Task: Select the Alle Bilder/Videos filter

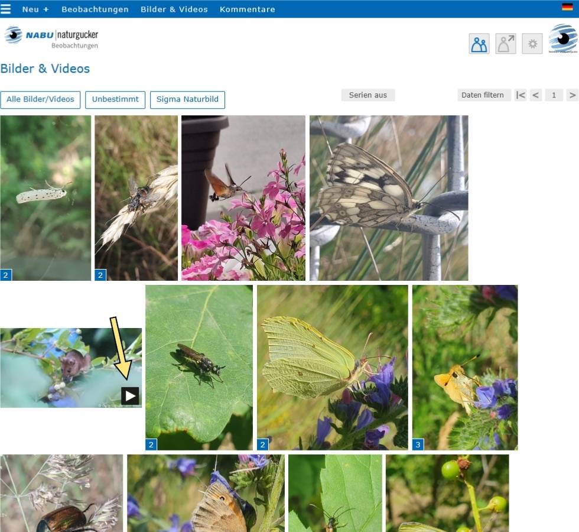Action: (40, 100)
